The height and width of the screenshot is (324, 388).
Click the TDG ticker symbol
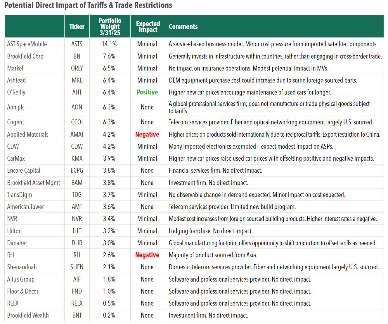(x=77, y=195)
